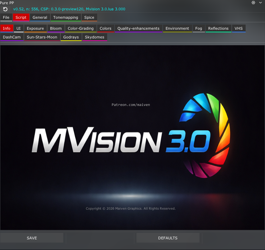Click the MVision 3.0 banner image

[x=132, y=138]
